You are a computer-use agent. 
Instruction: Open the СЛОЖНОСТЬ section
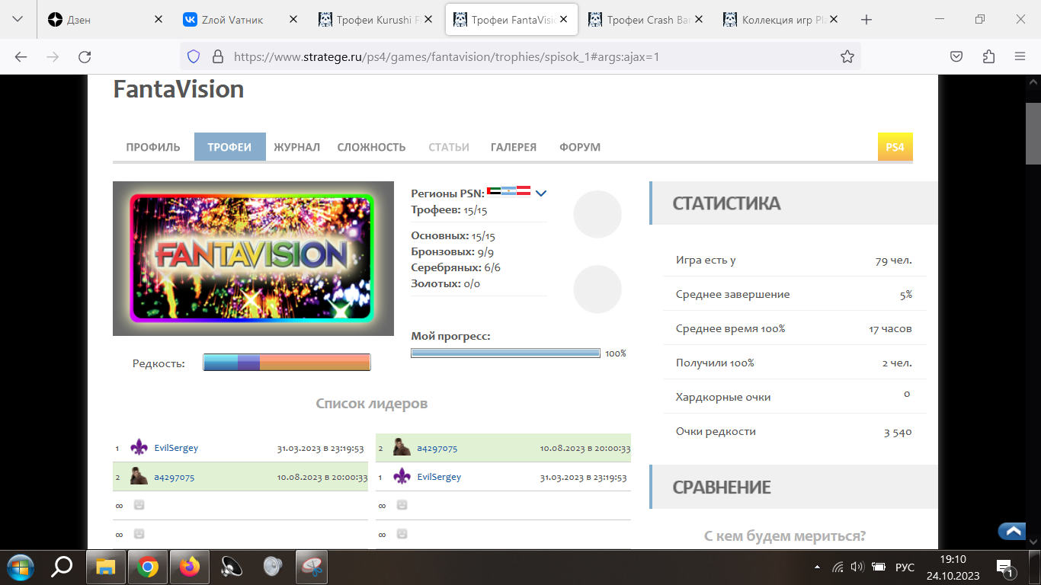click(x=371, y=147)
